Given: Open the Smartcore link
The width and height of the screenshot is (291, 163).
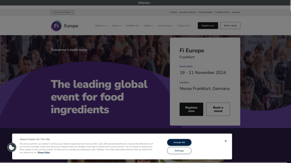Looking at the screenshot, I should click(x=236, y=12).
